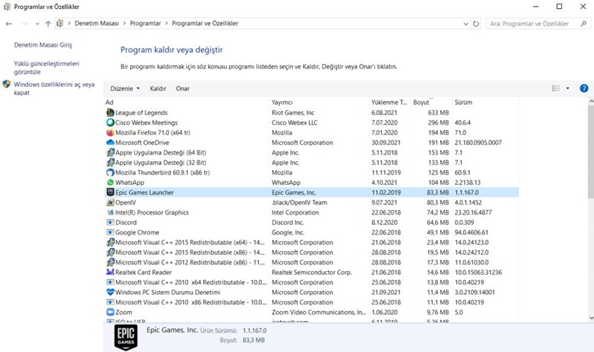This screenshot has height=352, width=594.
Task: Click the Zoom Video Communications publisher cell
Action: click(319, 312)
